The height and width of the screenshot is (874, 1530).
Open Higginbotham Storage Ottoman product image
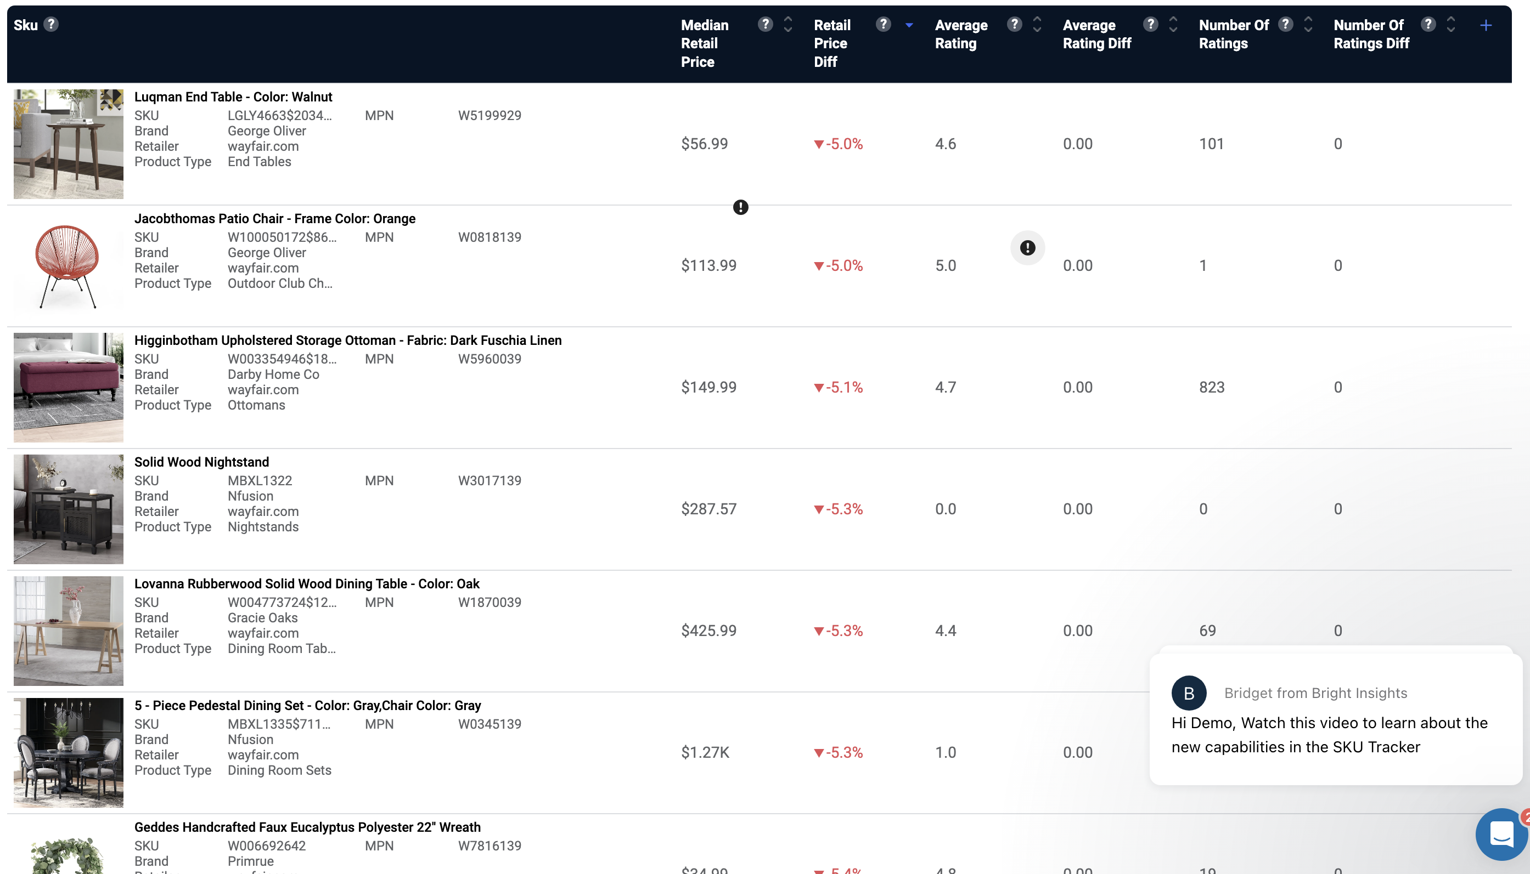[x=69, y=388]
